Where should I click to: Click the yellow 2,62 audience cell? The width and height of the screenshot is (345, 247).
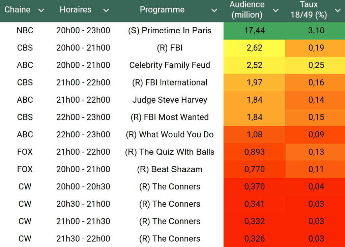pyautogui.click(x=254, y=48)
